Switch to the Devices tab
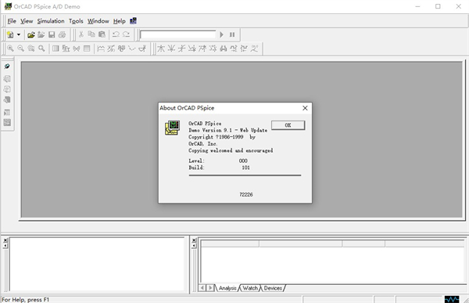 [x=273, y=288]
